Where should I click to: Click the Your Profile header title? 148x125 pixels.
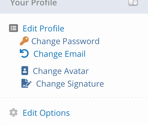click(34, 3)
